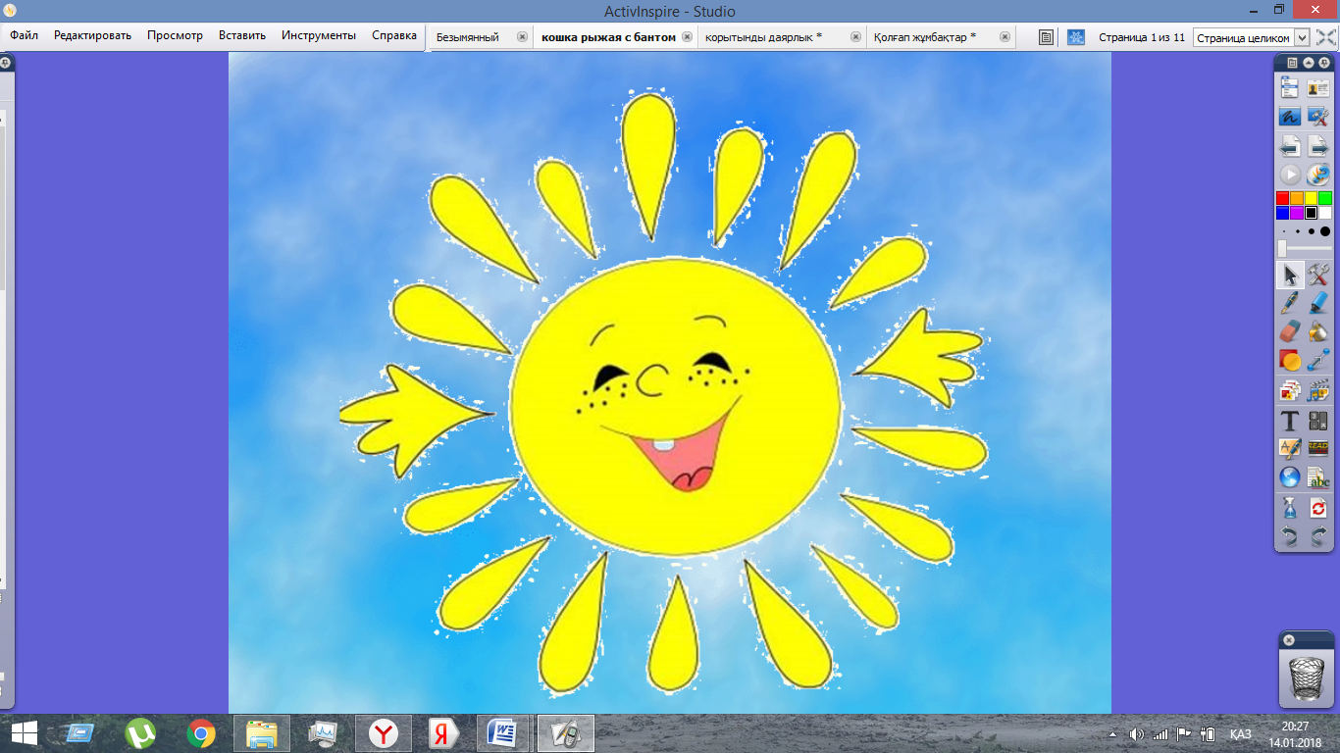
Task: Choose the Eraser tool
Action: point(1290,331)
